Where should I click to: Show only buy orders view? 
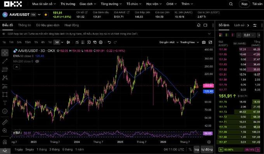(x=227, y=35)
